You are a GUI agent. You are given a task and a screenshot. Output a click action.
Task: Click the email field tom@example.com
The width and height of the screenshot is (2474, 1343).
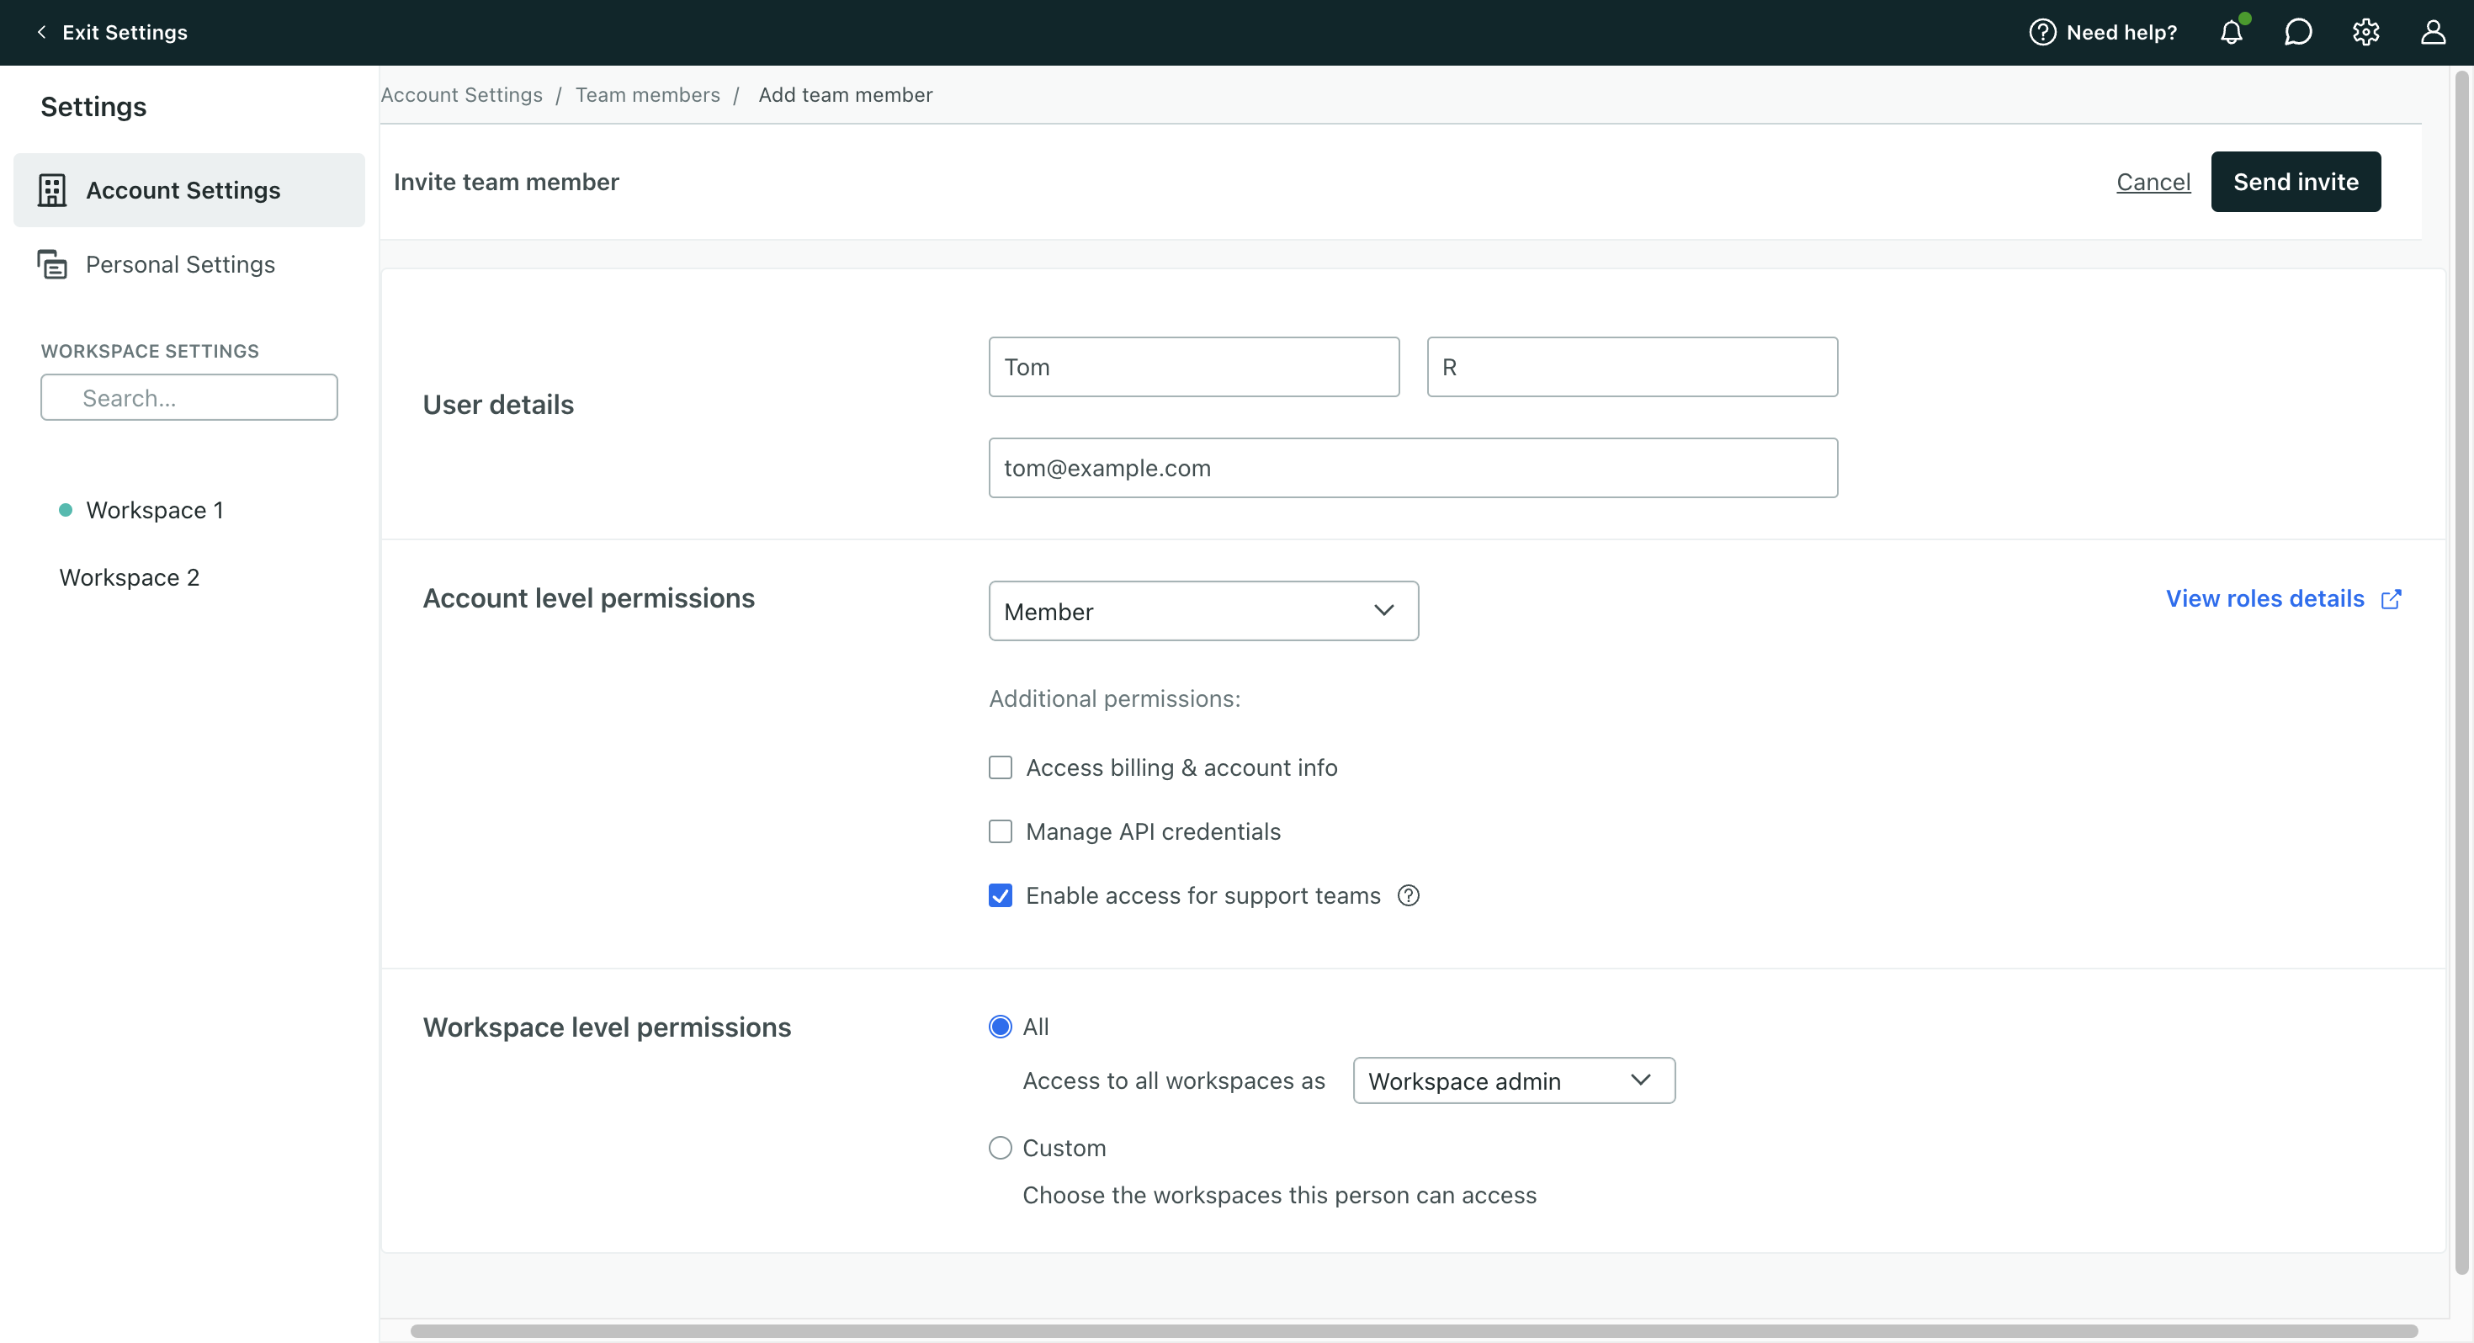(x=1413, y=468)
